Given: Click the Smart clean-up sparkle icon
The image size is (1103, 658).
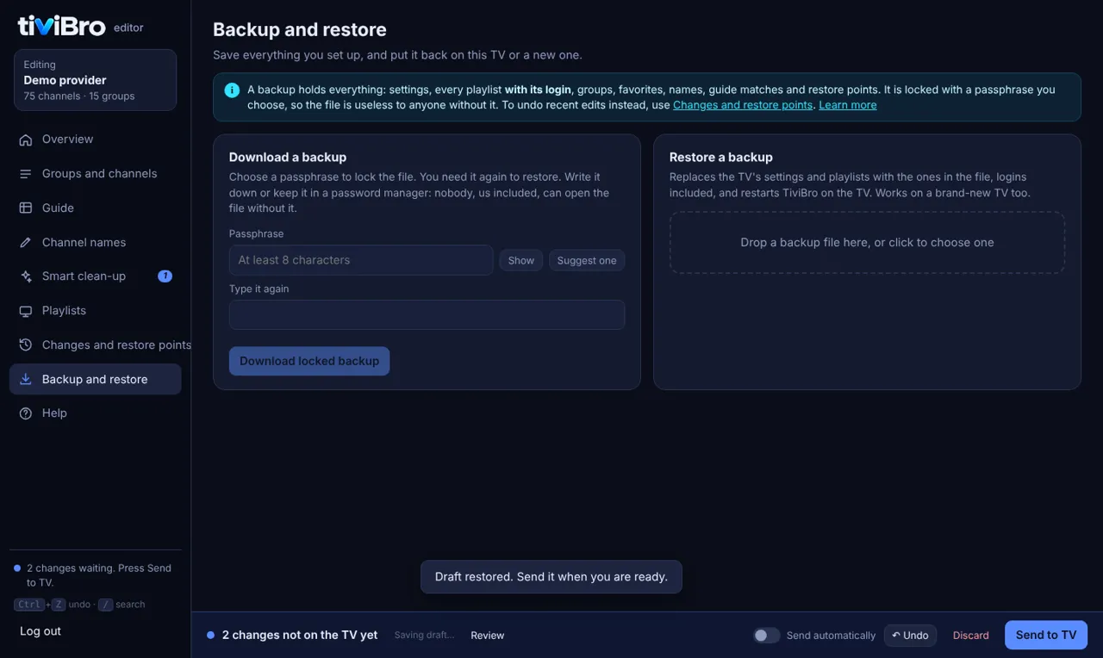Looking at the screenshot, I should [x=26, y=276].
